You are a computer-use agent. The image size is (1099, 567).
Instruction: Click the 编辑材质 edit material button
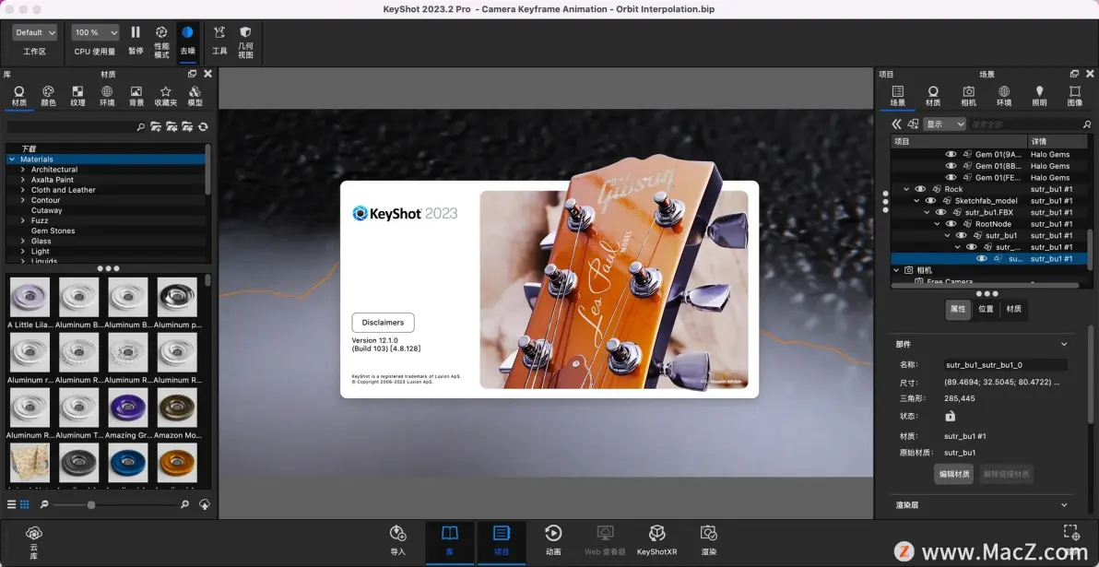click(954, 475)
